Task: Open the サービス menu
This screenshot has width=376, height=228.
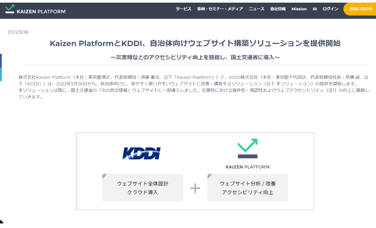Action: [184, 9]
